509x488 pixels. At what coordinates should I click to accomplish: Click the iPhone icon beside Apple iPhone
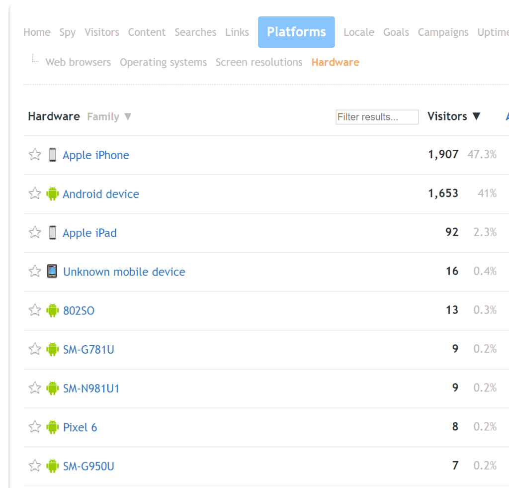52,155
